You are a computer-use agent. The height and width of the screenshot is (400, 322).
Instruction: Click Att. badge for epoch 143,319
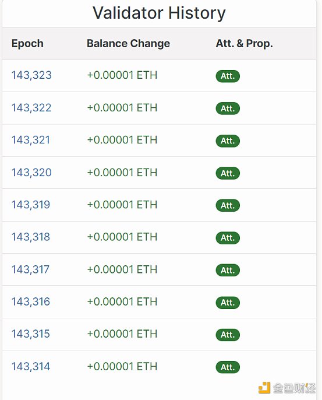click(228, 205)
